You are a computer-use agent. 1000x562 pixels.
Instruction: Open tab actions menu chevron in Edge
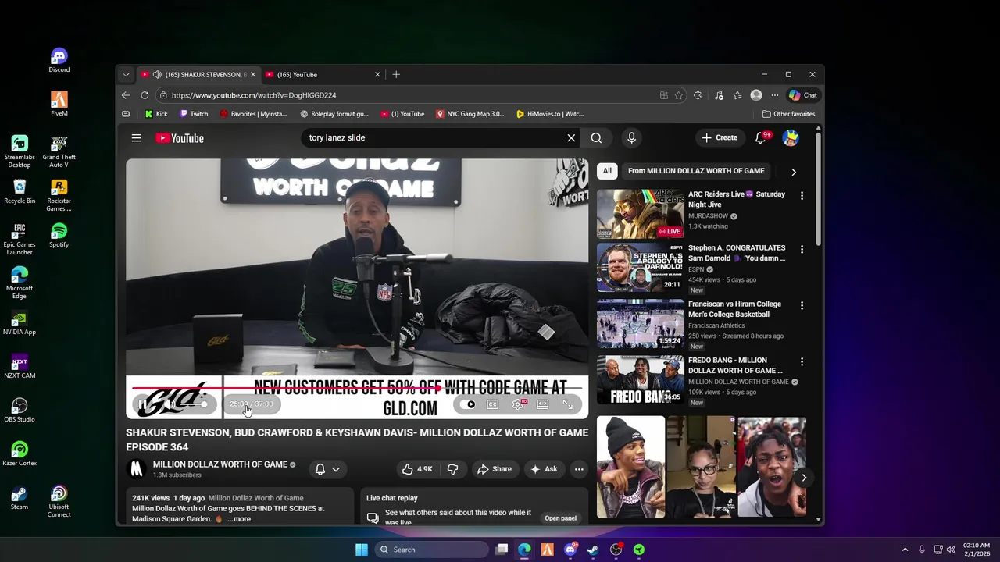126,75
